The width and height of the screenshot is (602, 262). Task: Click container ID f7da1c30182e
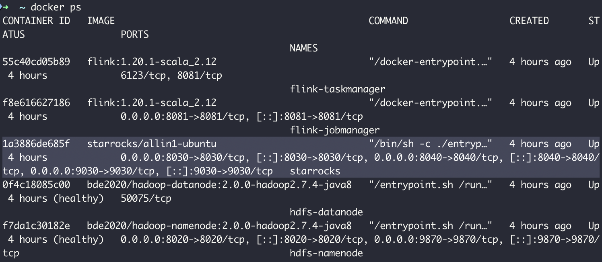click(36, 225)
